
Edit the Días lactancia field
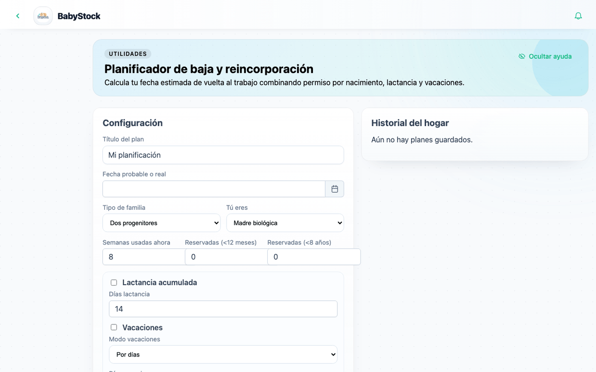[x=223, y=309]
